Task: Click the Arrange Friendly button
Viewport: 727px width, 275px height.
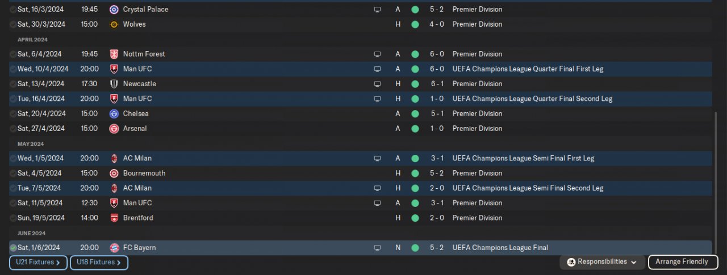Action: point(682,262)
